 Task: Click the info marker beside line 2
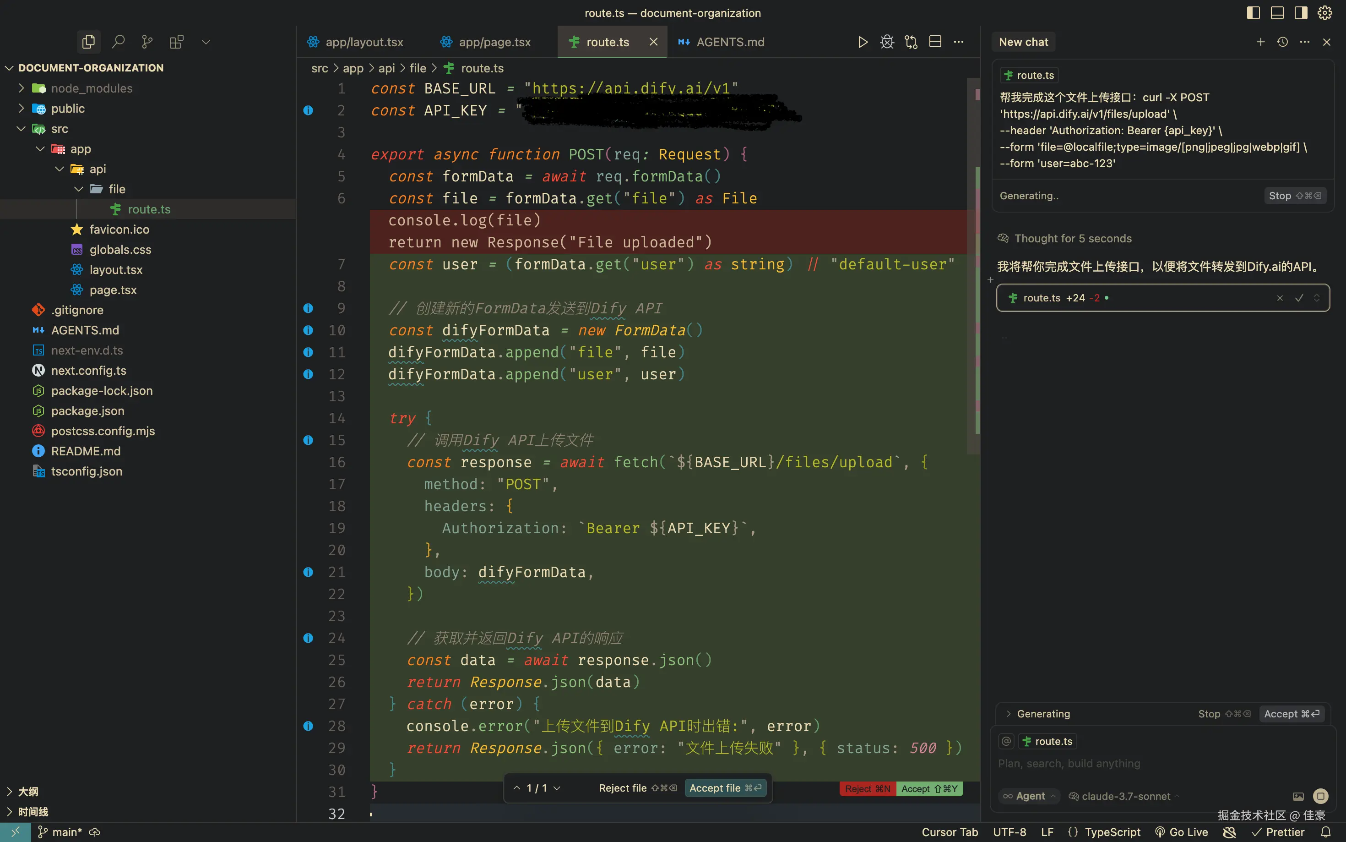pyautogui.click(x=308, y=110)
